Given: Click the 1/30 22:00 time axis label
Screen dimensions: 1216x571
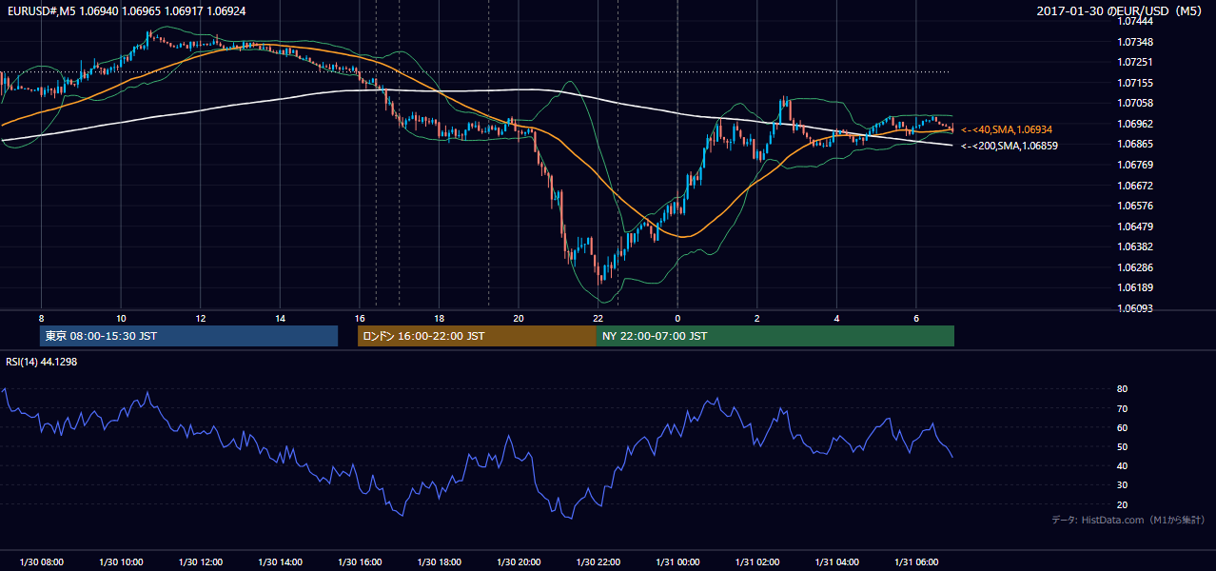Looking at the screenshot, I should pyautogui.click(x=598, y=562).
